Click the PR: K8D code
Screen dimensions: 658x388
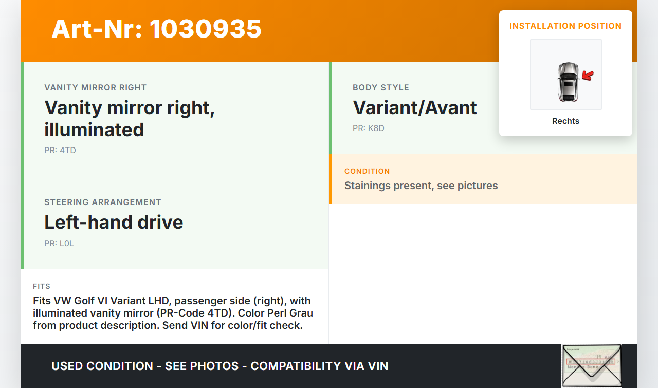pos(369,128)
